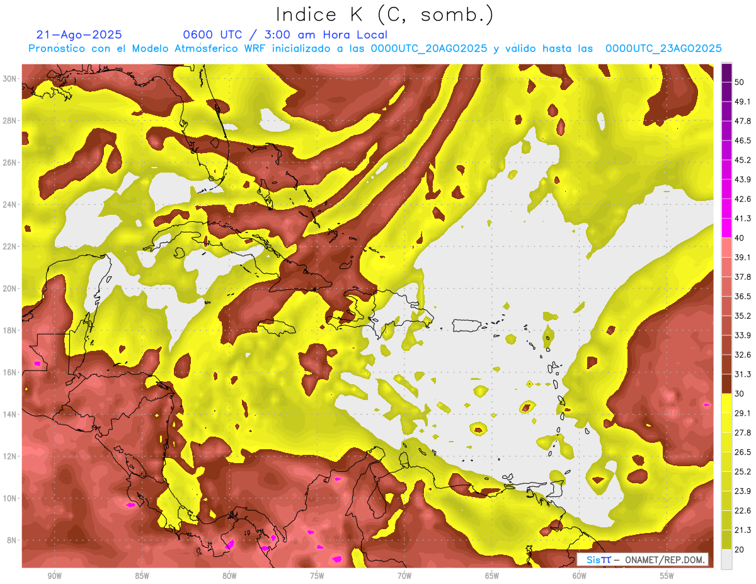Click the latitude axis label '16N'
This screenshot has width=756, height=584.
pos(9,372)
